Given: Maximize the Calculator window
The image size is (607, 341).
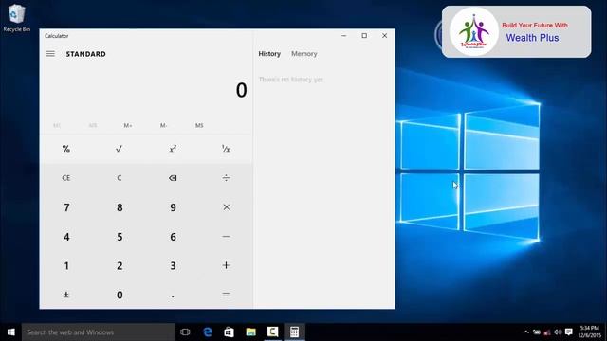Looking at the screenshot, I should click(x=364, y=36).
